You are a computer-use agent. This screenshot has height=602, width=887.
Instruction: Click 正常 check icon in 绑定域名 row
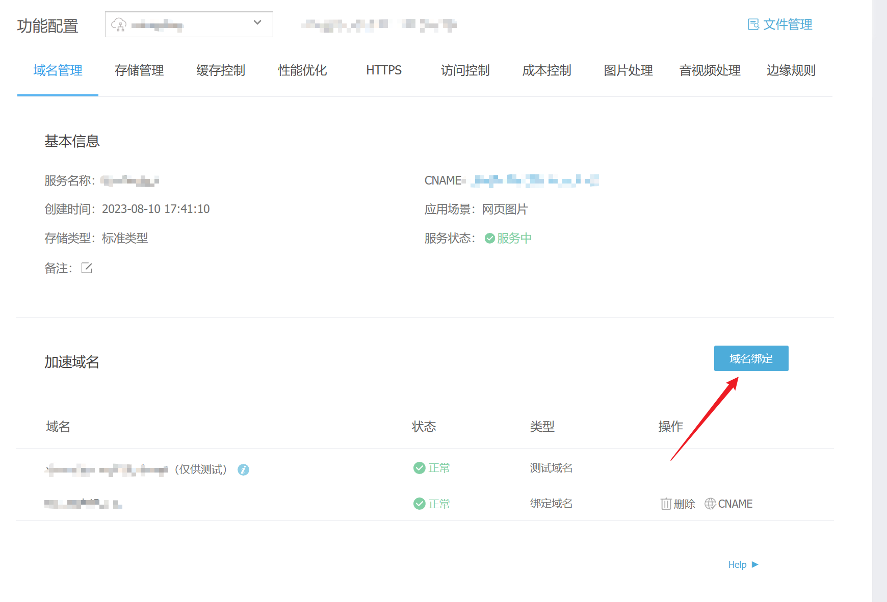coord(419,504)
